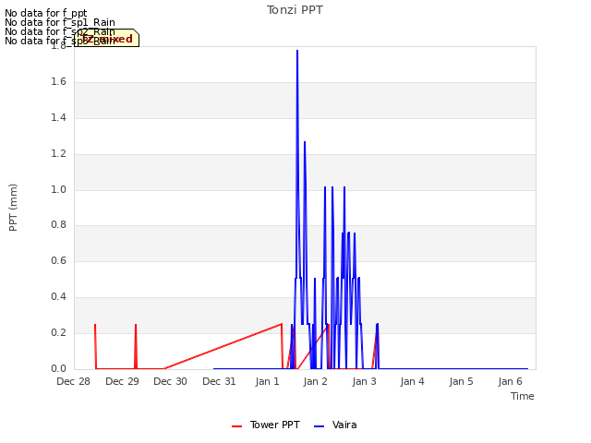Screen dimensions: 591x443
Task: Click the 'No data for f_ppt' message
Action: (x=45, y=13)
